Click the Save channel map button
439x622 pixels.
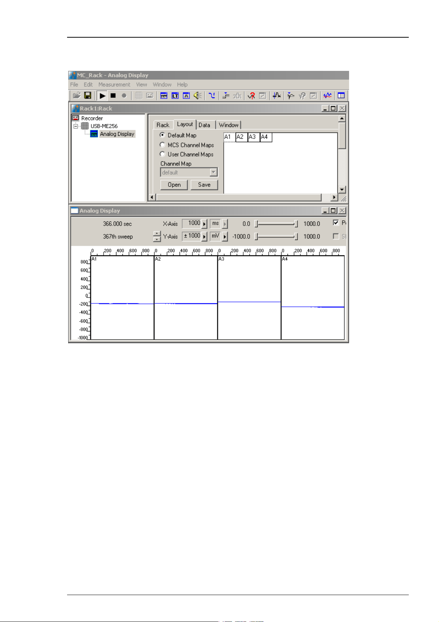[x=204, y=185]
